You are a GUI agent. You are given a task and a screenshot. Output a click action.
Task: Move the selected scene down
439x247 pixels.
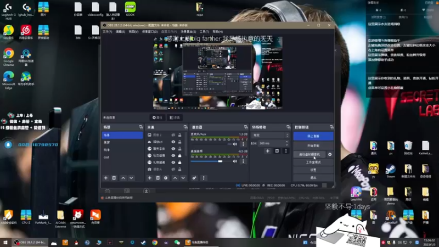(131, 178)
